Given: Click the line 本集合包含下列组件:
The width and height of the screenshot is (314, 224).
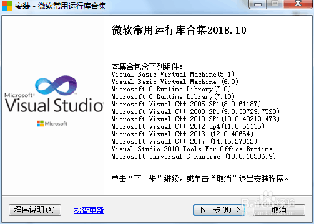Looking at the screenshot, I should pos(147,67).
